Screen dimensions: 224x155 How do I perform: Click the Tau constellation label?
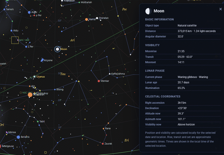point(63,74)
